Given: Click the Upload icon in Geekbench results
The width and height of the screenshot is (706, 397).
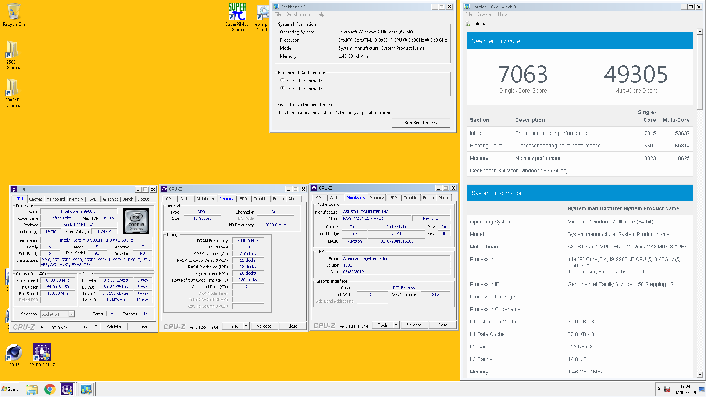Looking at the screenshot, I should pos(468,24).
